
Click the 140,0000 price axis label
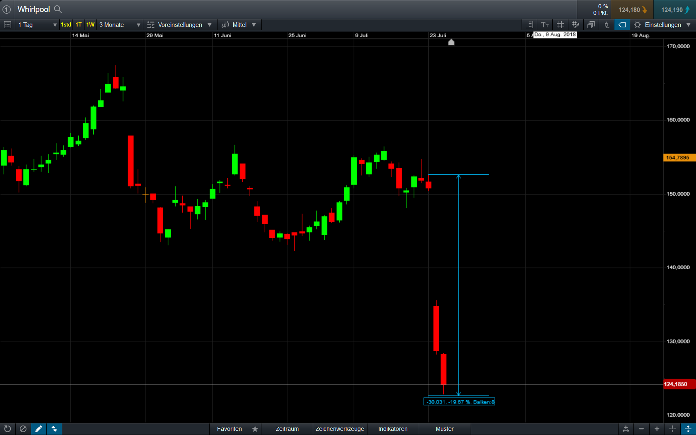tap(678, 267)
